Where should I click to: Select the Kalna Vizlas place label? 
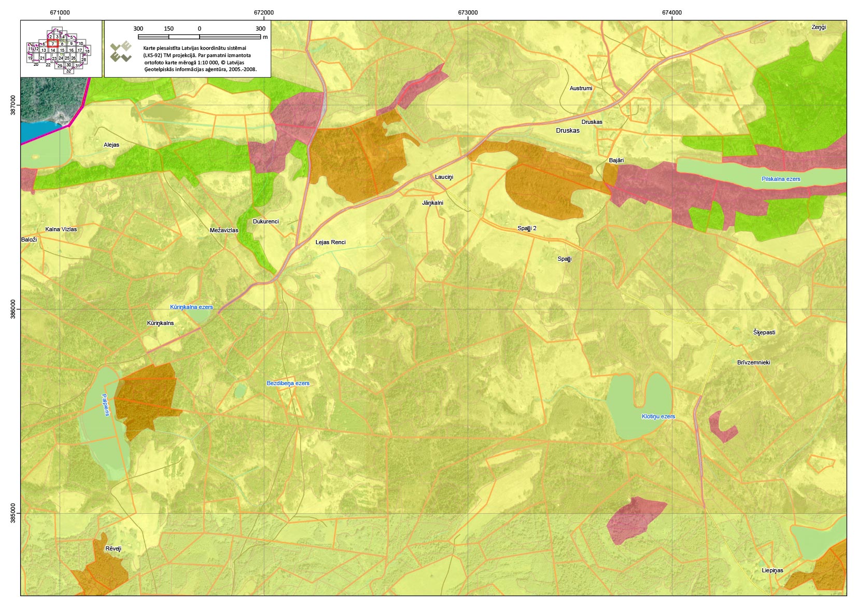(x=61, y=230)
